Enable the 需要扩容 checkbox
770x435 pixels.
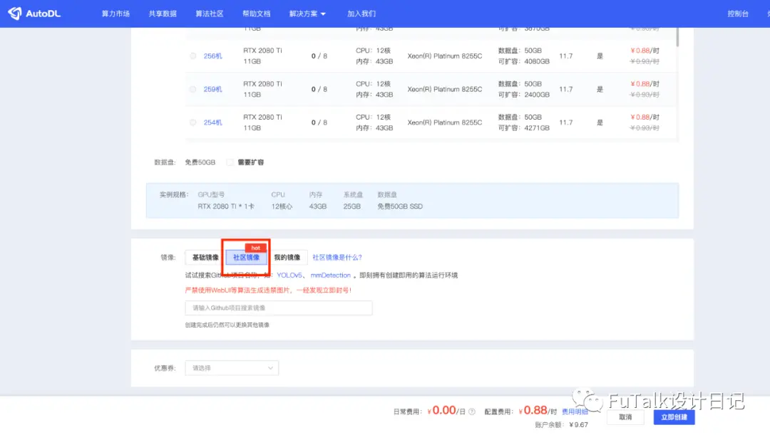[x=230, y=162]
